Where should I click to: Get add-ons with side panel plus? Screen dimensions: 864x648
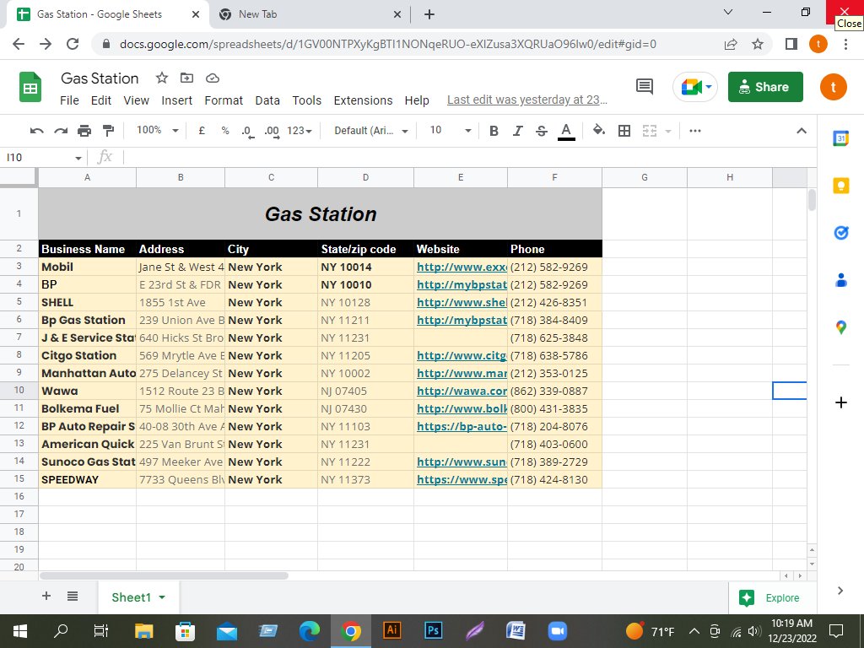(x=841, y=402)
